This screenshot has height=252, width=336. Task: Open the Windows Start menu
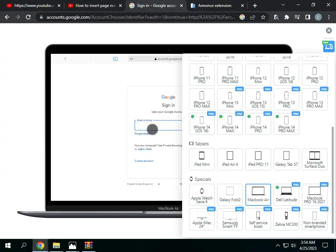pyautogui.click(x=8, y=245)
